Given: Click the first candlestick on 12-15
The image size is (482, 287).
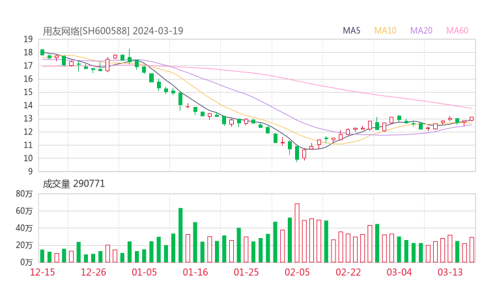Looking at the screenshot, I should point(42,52).
